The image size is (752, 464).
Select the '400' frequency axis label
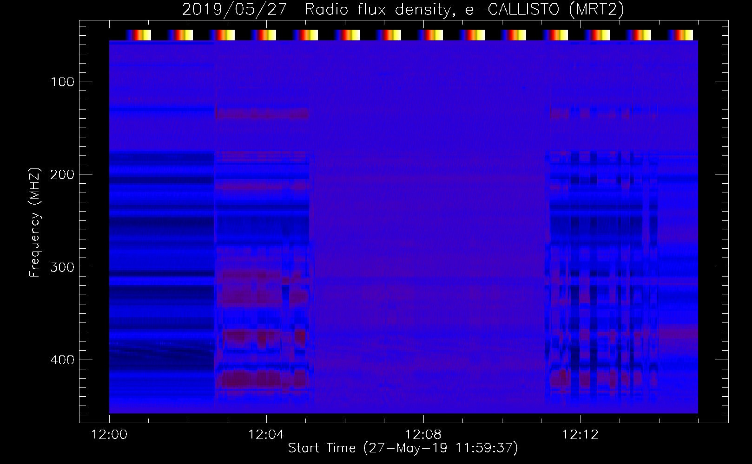click(62, 361)
